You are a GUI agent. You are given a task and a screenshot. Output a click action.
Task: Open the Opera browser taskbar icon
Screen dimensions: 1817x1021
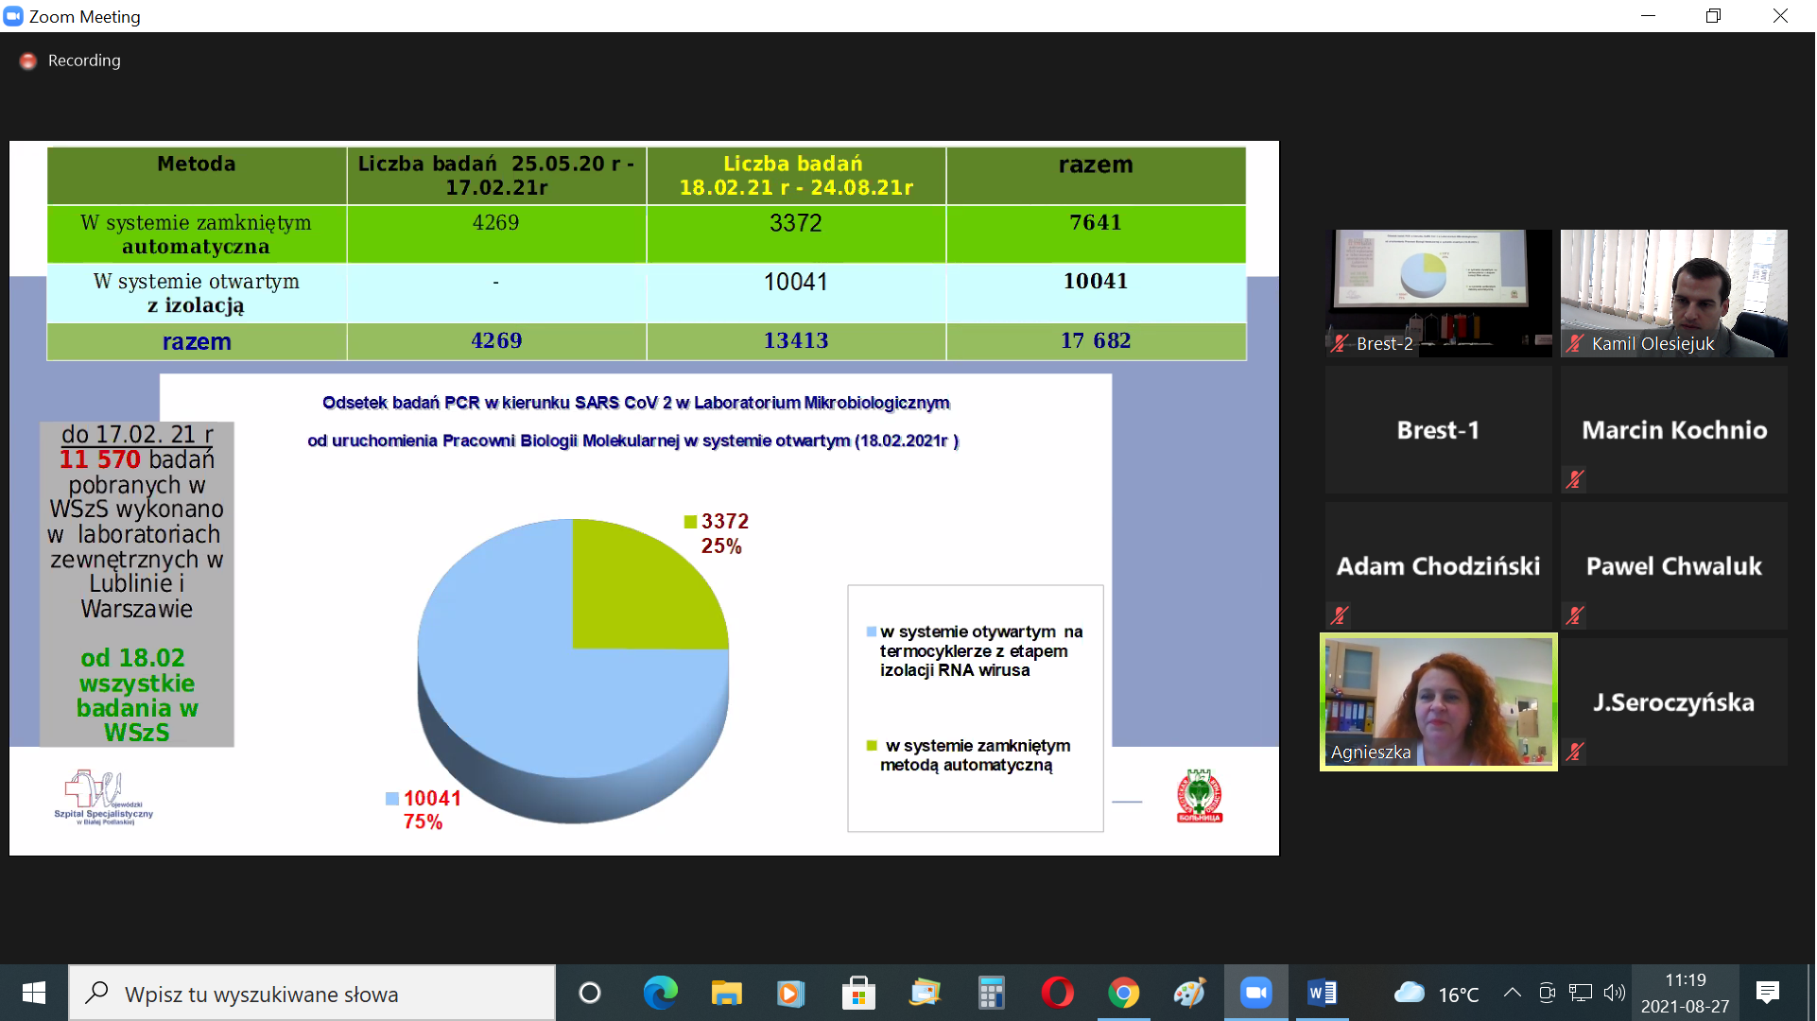tap(1057, 993)
